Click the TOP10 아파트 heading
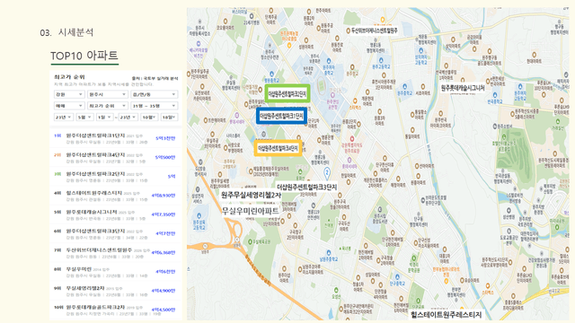This screenshot has width=575, height=323. (84, 56)
